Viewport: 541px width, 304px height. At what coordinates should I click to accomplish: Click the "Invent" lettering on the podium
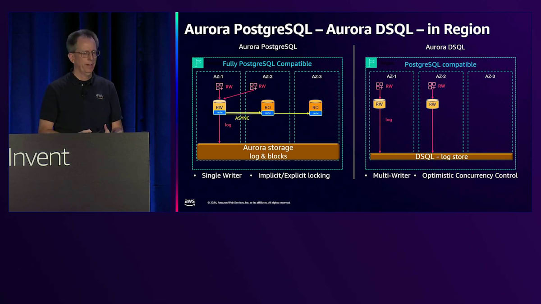(39, 157)
